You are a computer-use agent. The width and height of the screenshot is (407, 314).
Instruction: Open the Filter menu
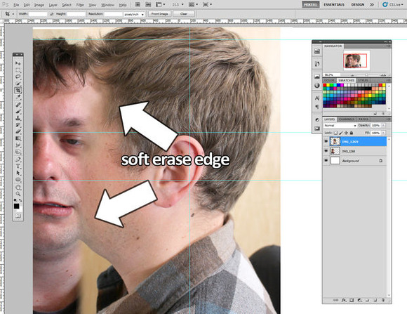[x=80, y=5]
